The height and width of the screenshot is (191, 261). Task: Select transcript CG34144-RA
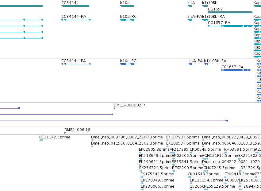[x=76, y=20]
